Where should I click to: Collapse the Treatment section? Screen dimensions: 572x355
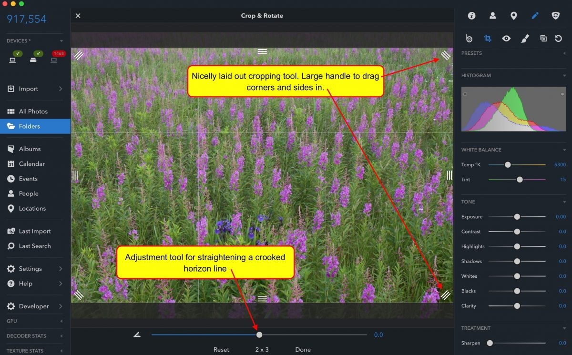[x=564, y=328]
